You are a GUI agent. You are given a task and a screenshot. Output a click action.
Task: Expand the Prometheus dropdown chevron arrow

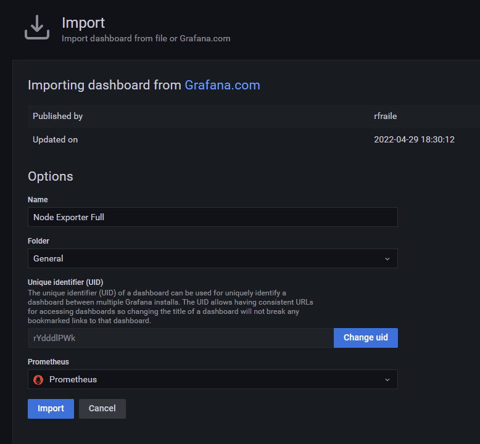387,380
